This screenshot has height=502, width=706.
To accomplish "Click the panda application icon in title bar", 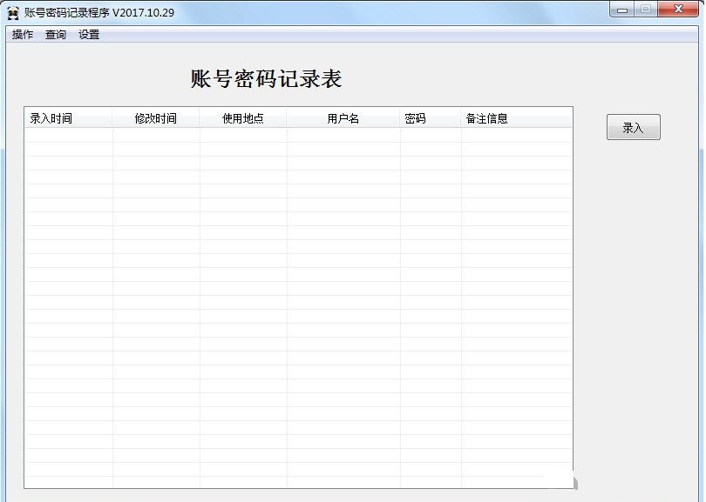I will pyautogui.click(x=11, y=10).
